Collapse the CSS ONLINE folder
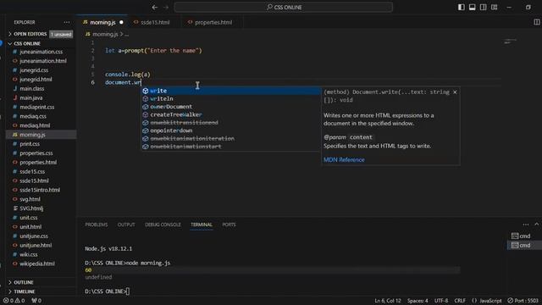Image resolution: width=542 pixels, height=305 pixels. [x=27, y=43]
